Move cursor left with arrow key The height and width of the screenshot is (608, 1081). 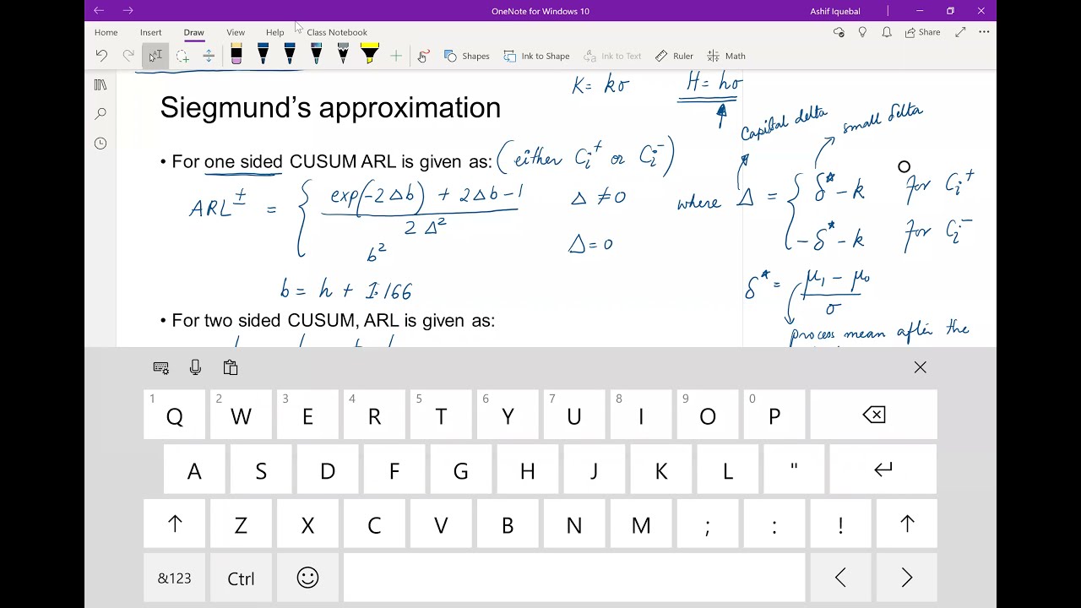pos(840,578)
